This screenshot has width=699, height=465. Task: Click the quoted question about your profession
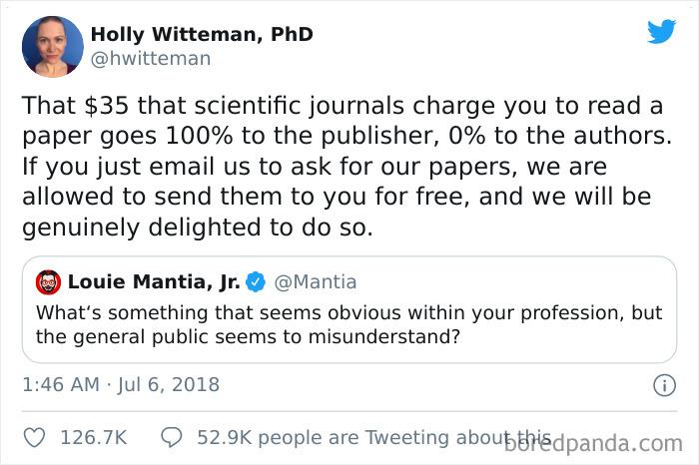(x=349, y=324)
